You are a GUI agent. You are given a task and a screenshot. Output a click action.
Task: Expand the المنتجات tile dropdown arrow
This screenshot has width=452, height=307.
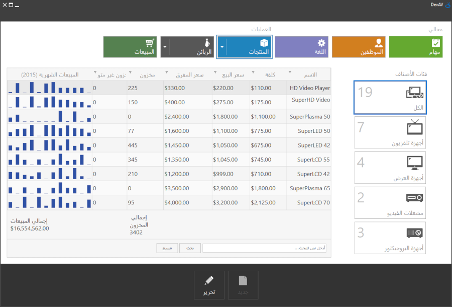221,47
